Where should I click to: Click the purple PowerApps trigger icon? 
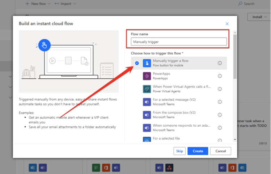pos(147,76)
